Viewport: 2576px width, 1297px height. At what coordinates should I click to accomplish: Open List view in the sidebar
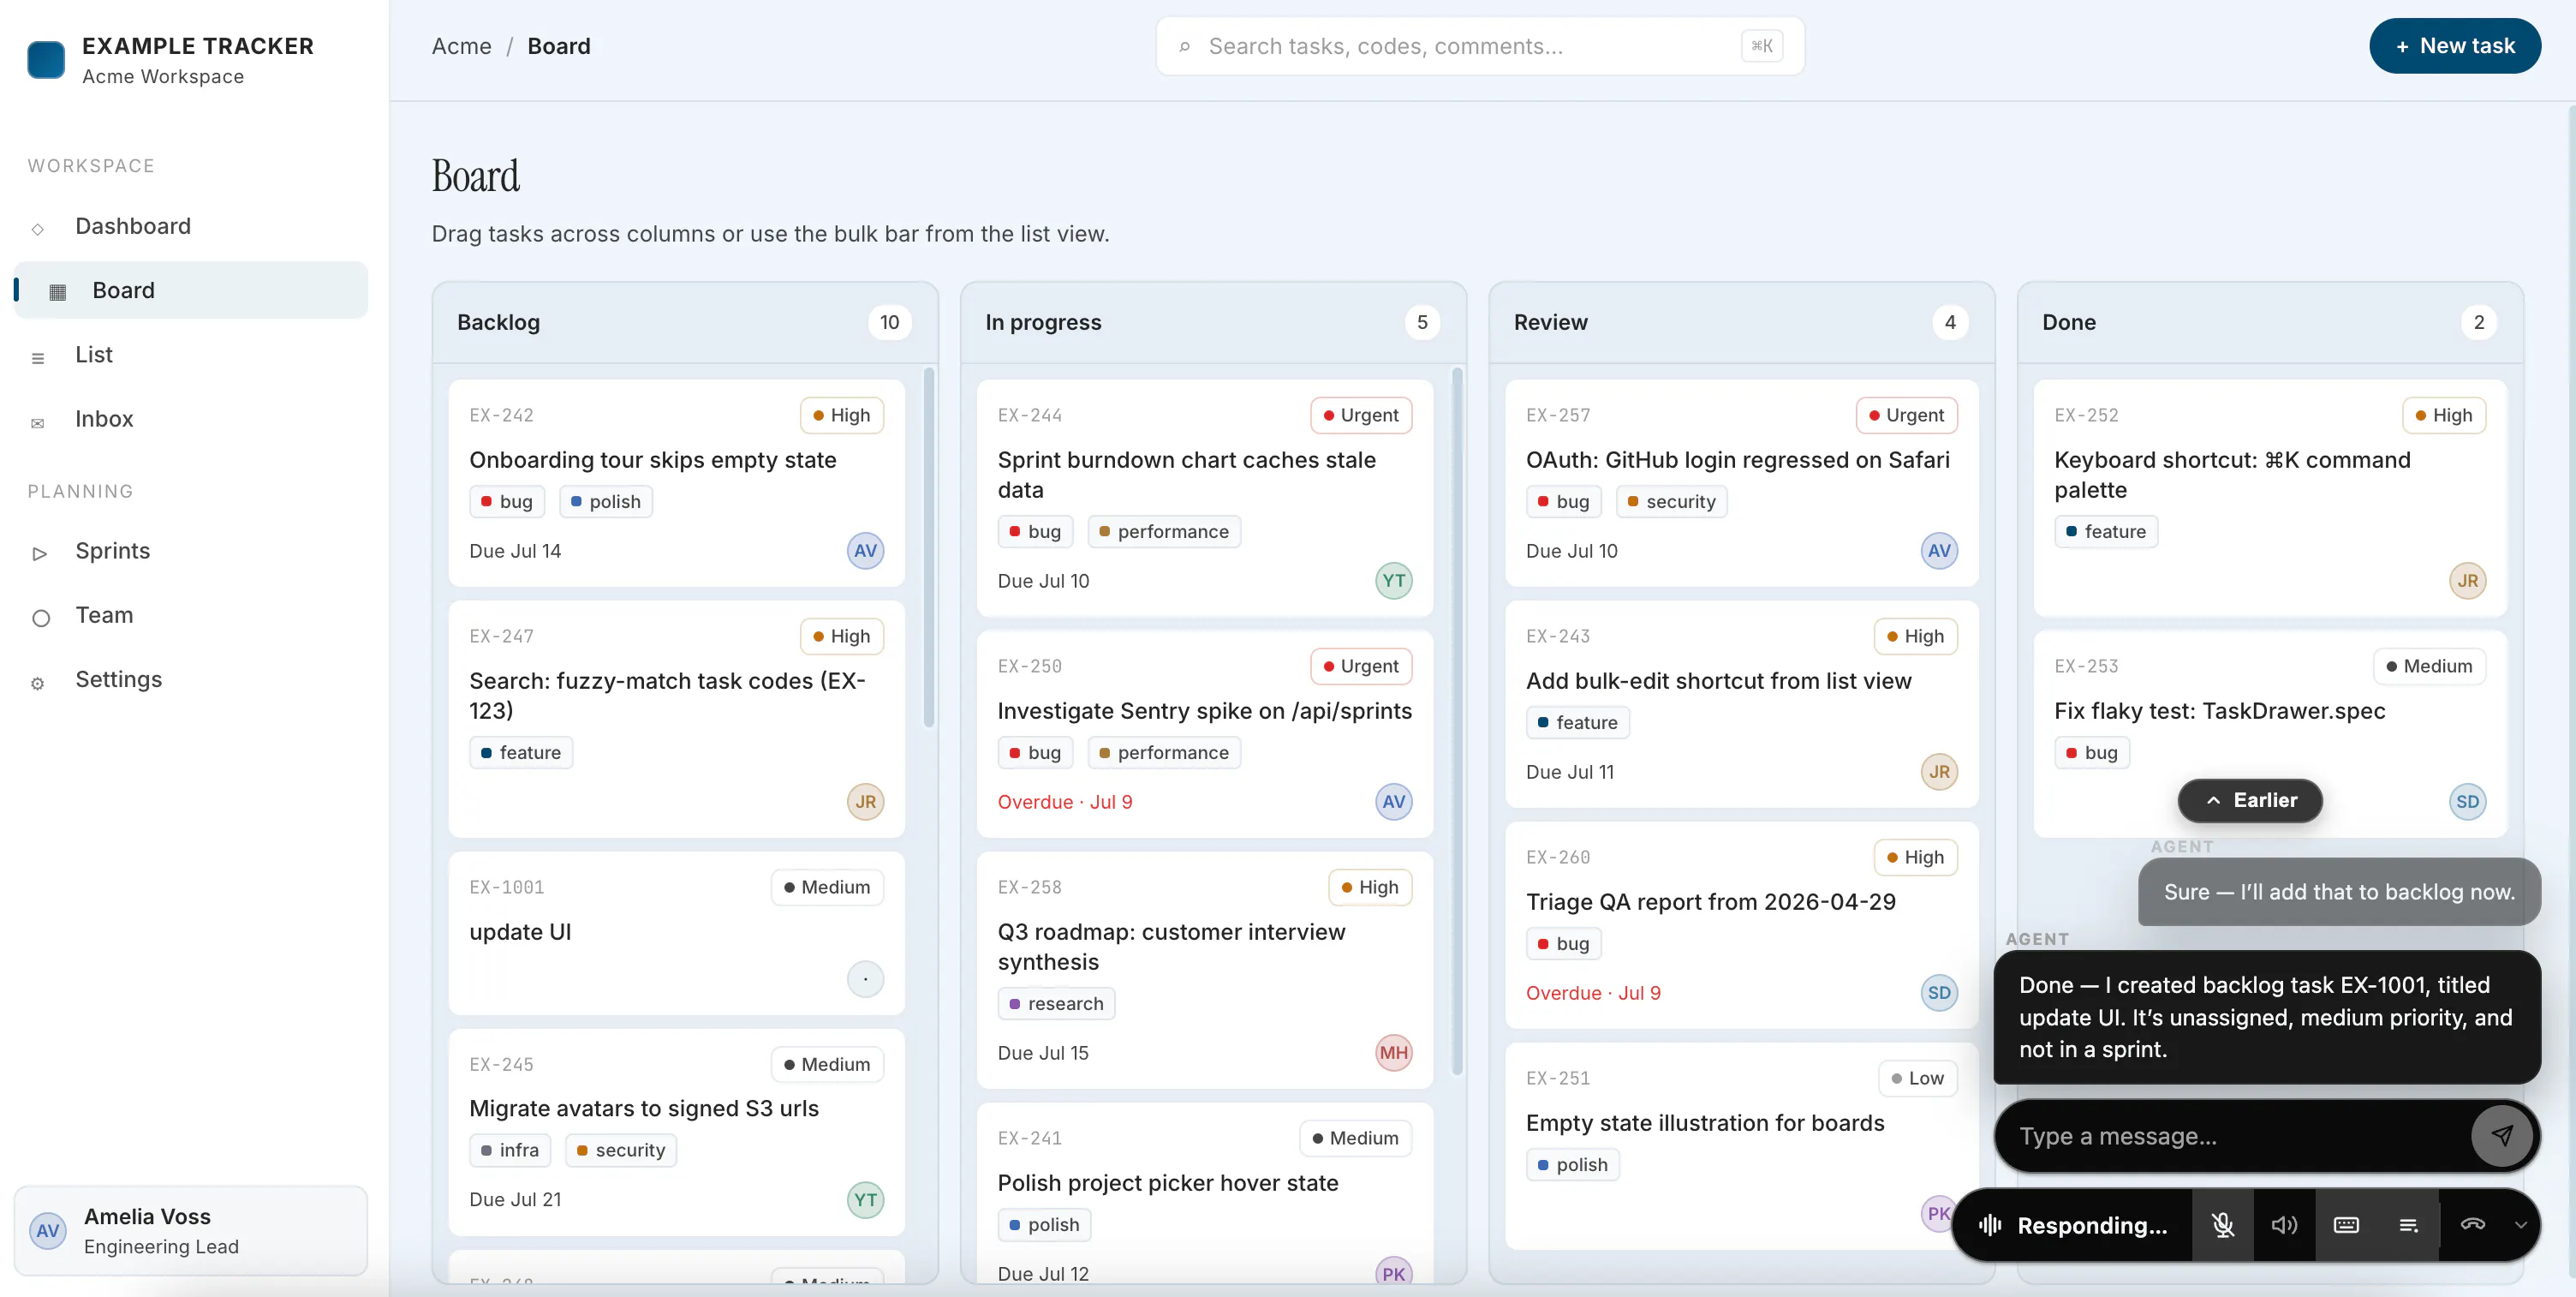coord(190,355)
